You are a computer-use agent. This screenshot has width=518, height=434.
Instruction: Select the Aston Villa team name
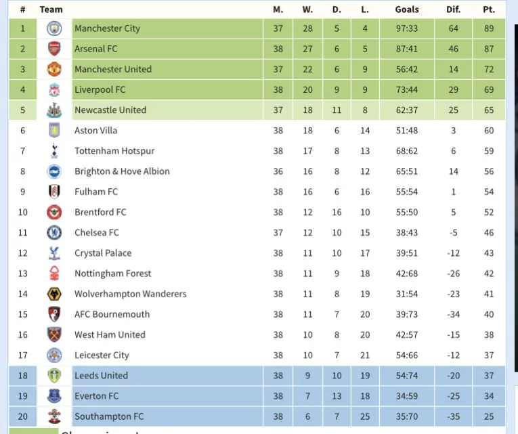point(95,131)
